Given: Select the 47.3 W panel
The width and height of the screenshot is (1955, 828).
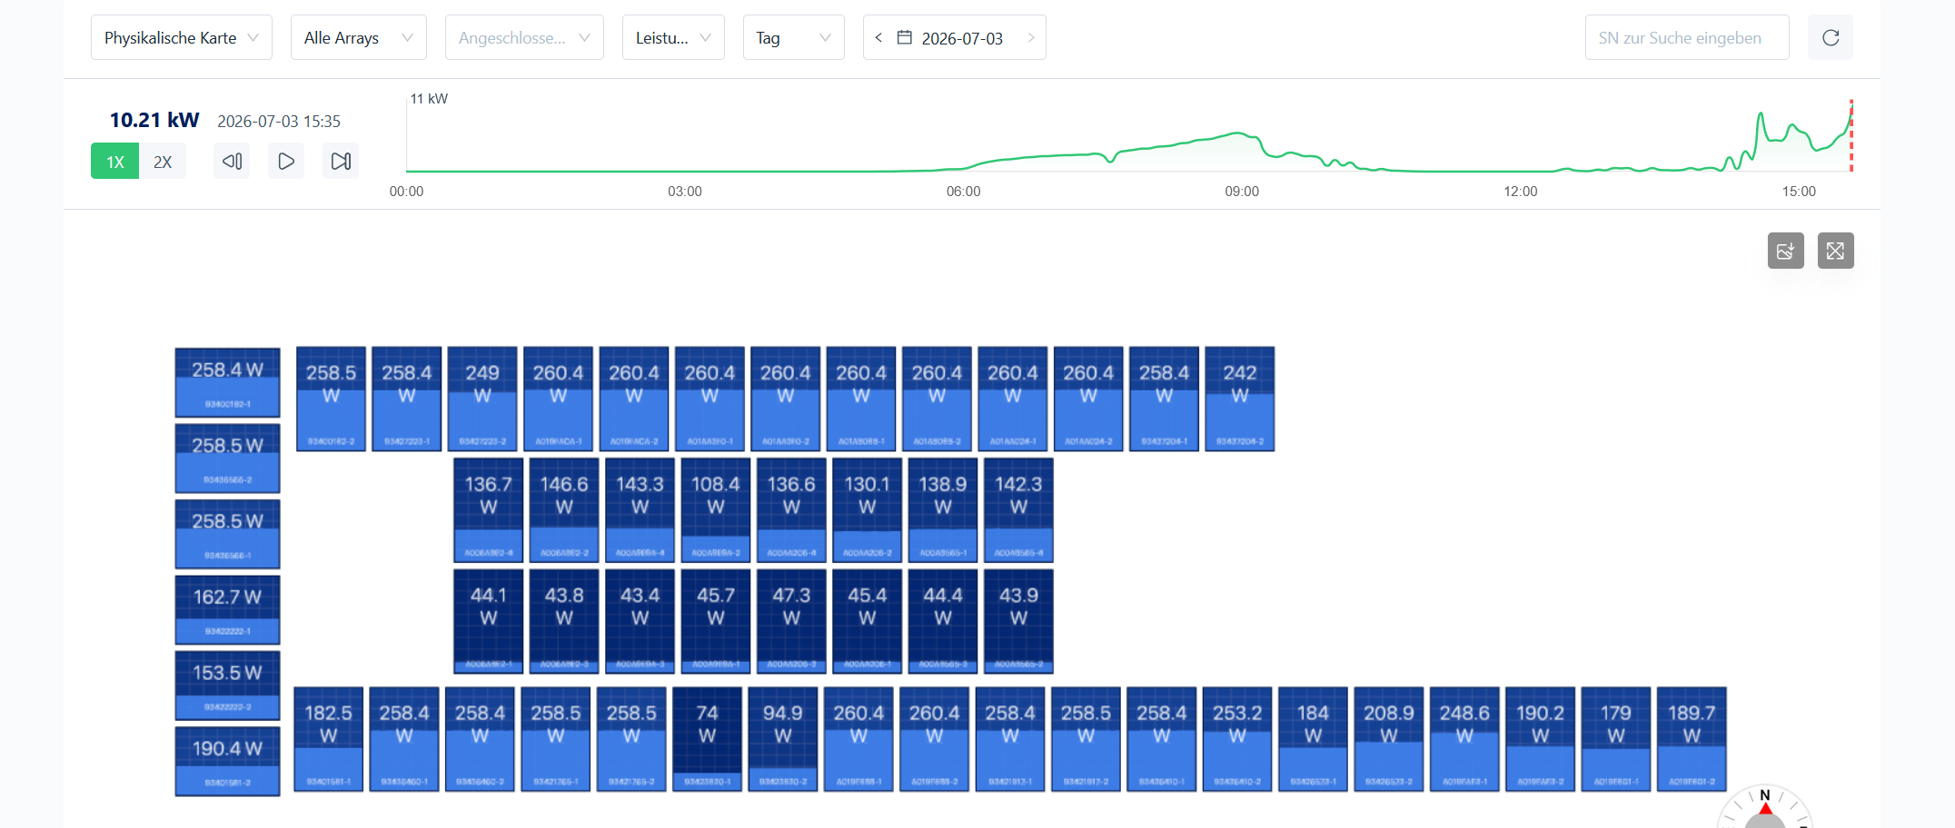Looking at the screenshot, I should tap(791, 621).
